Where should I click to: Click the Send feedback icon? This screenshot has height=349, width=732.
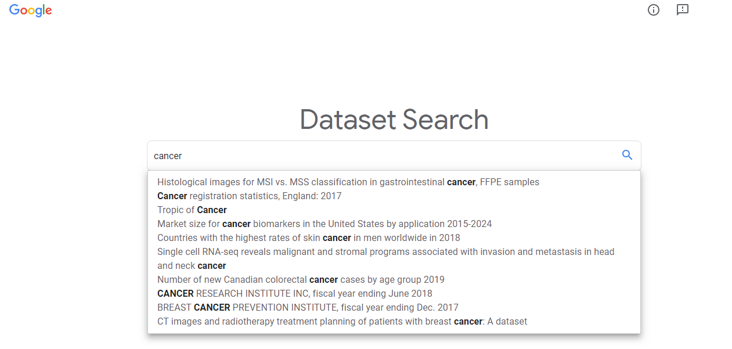[x=683, y=10]
